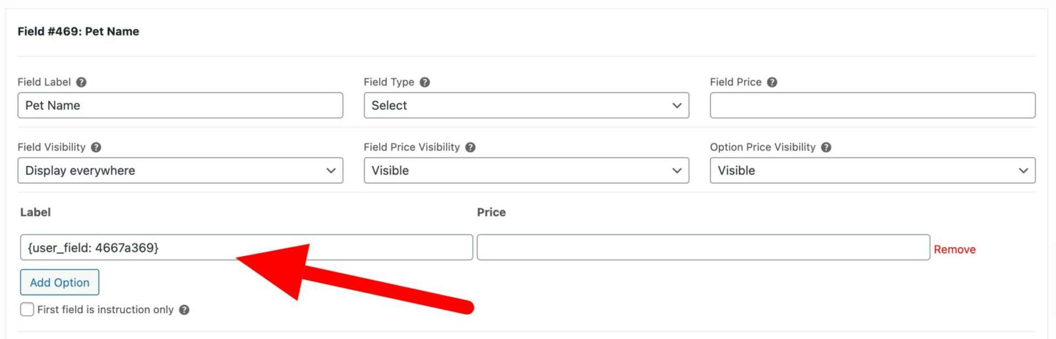The height and width of the screenshot is (339, 1056).
Task: Expand Field Visibility Display everywhere dropdown
Action: 180,170
